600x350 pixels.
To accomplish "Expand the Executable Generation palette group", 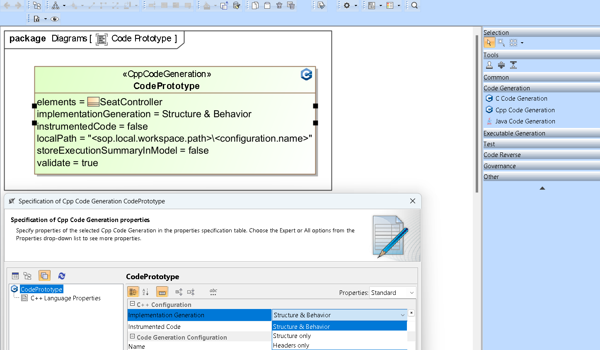I will pyautogui.click(x=514, y=133).
